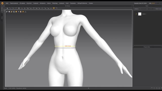Open the Анимация menu
Screen dimensions: 162x91
tap(62, 3)
